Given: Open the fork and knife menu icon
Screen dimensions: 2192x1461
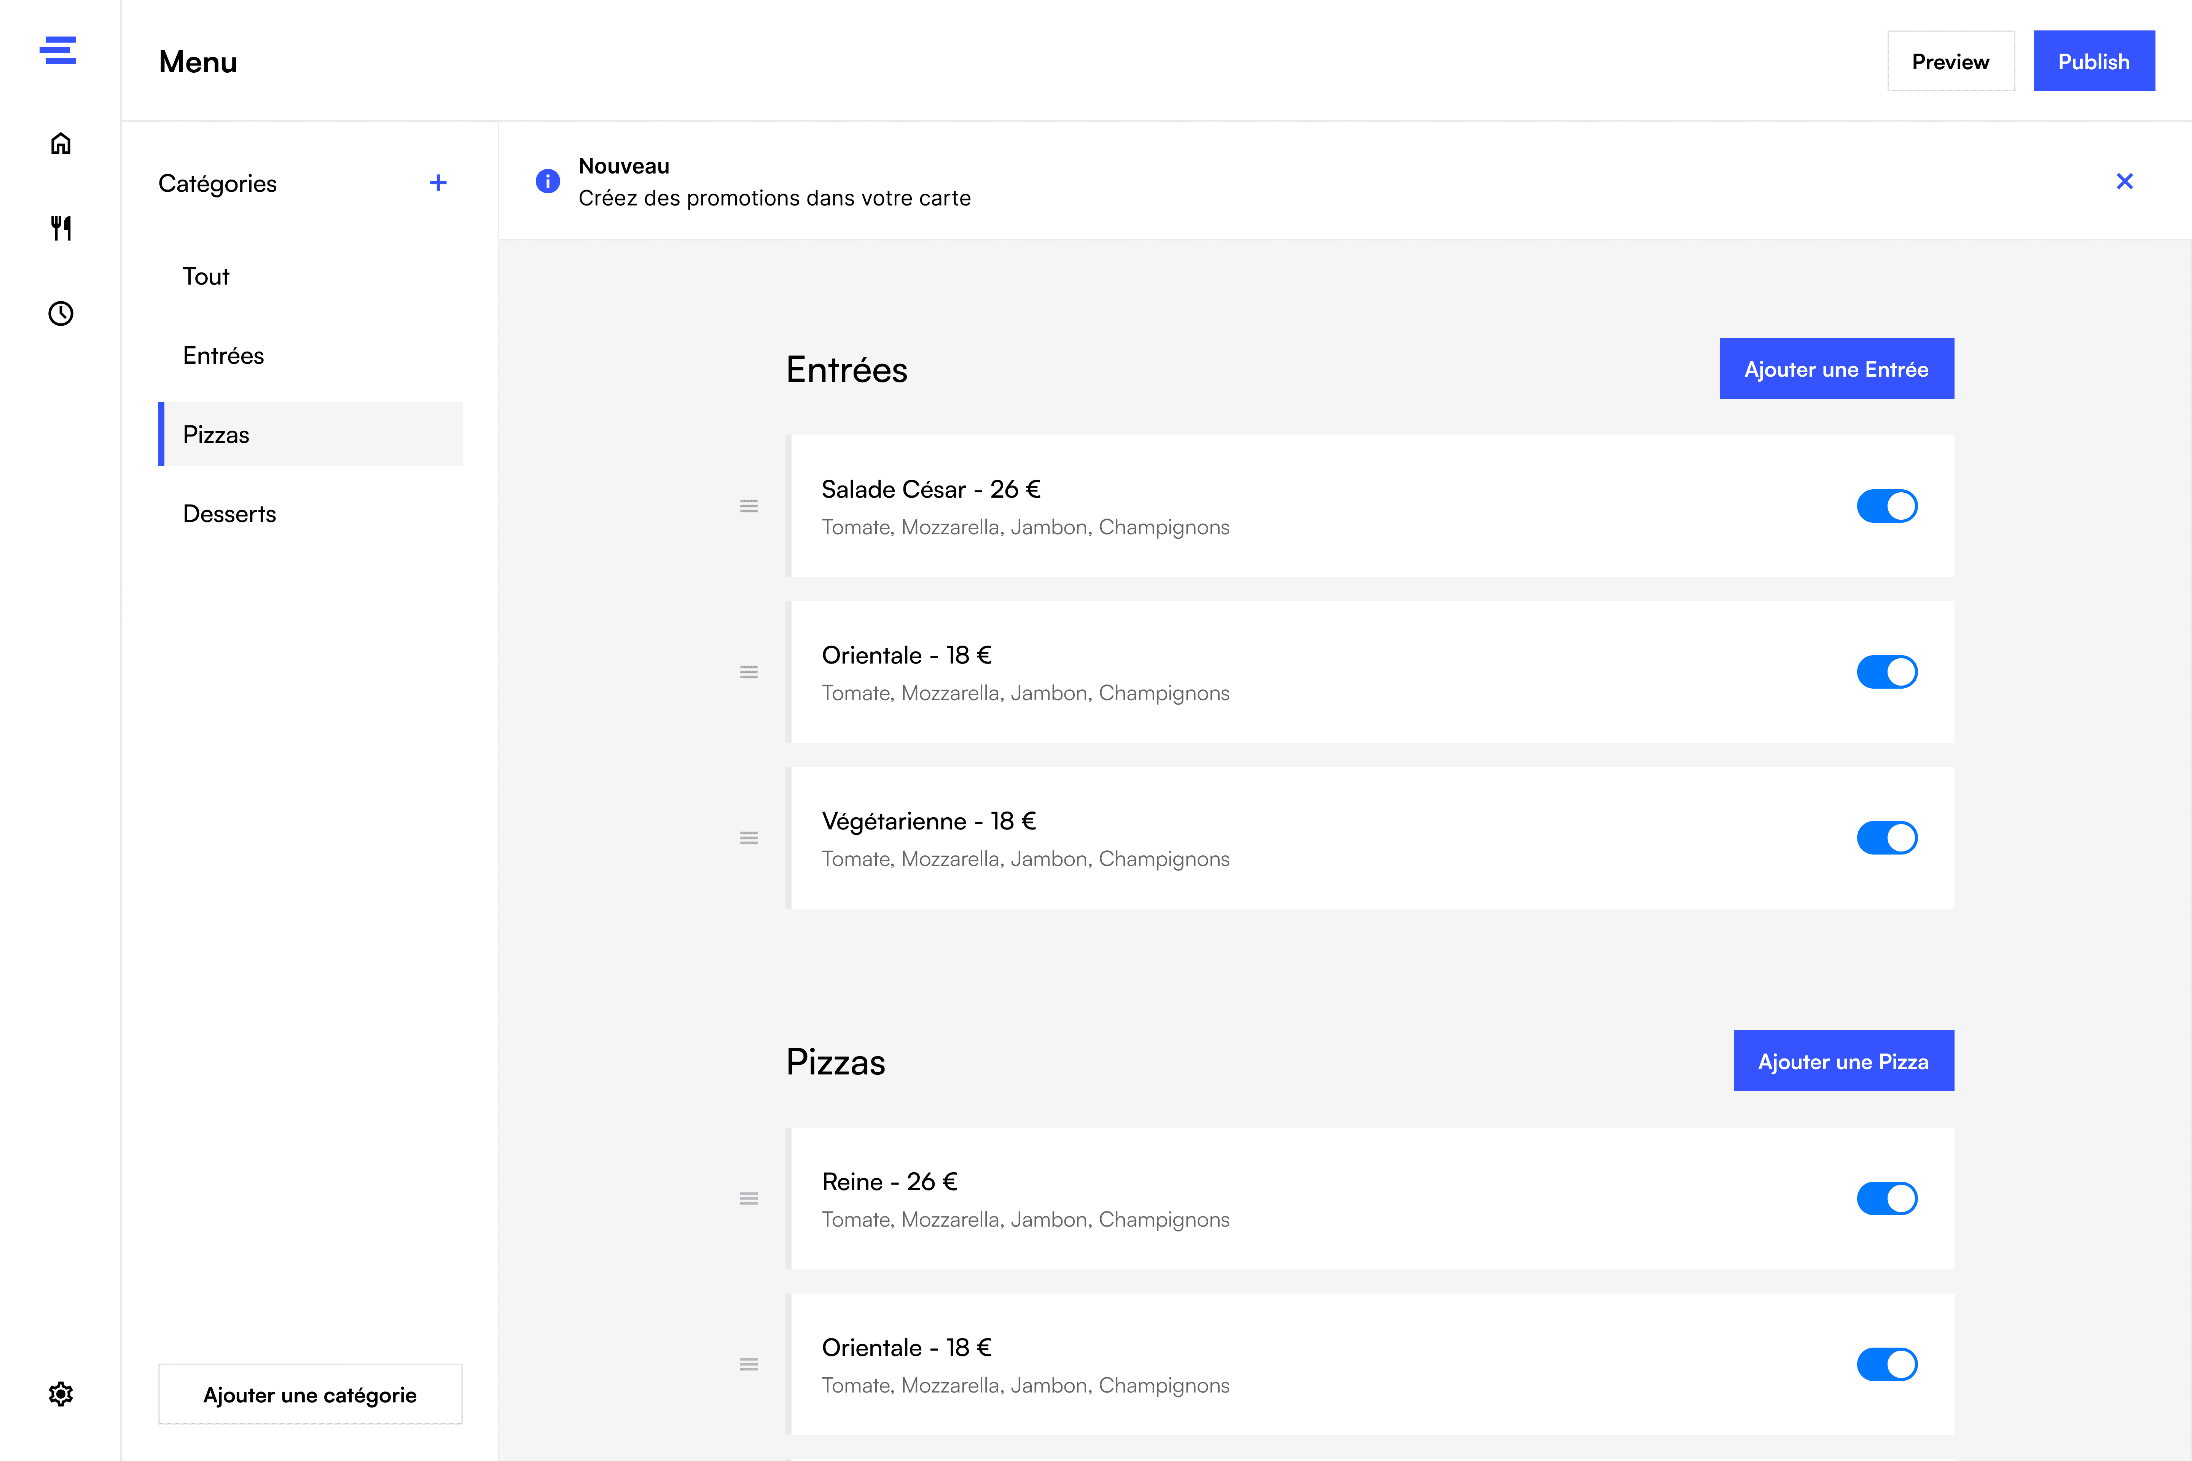Looking at the screenshot, I should pyautogui.click(x=61, y=228).
